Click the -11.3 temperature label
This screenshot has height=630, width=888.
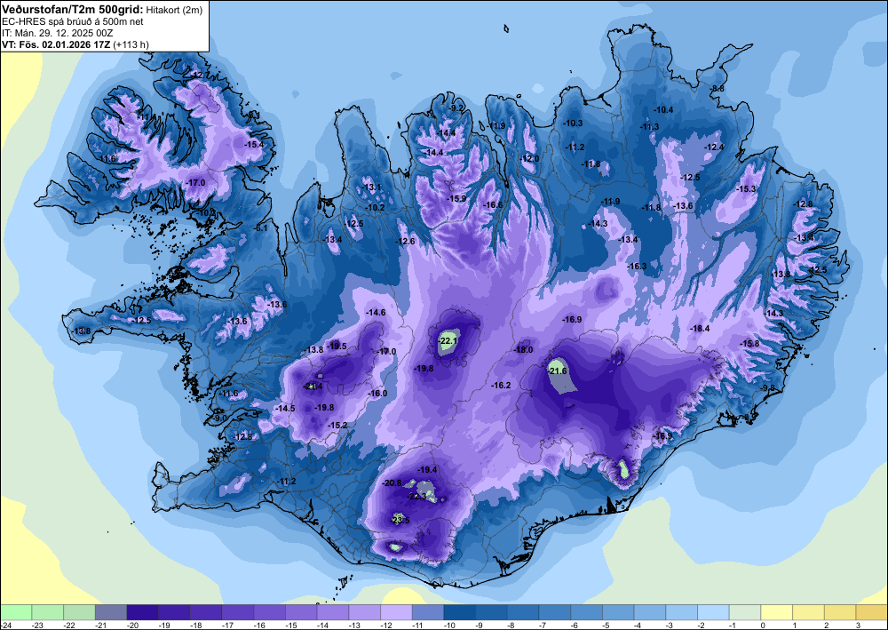[x=650, y=127]
